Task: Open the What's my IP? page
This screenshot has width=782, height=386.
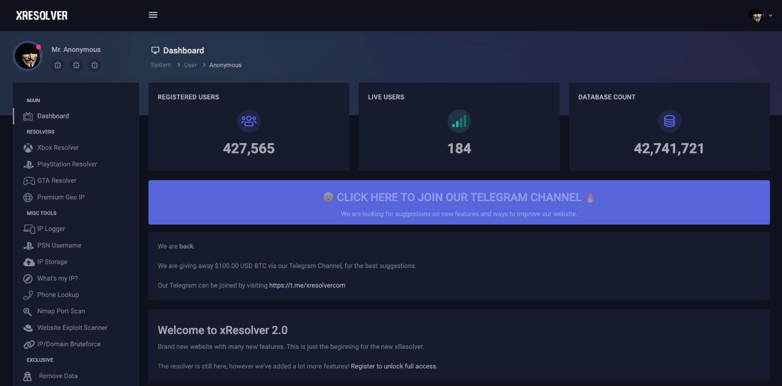Action: 57,278
